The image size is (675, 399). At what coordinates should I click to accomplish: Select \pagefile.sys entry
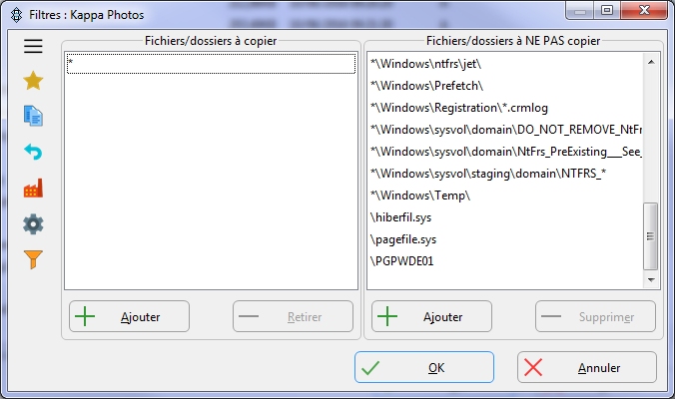coord(505,239)
